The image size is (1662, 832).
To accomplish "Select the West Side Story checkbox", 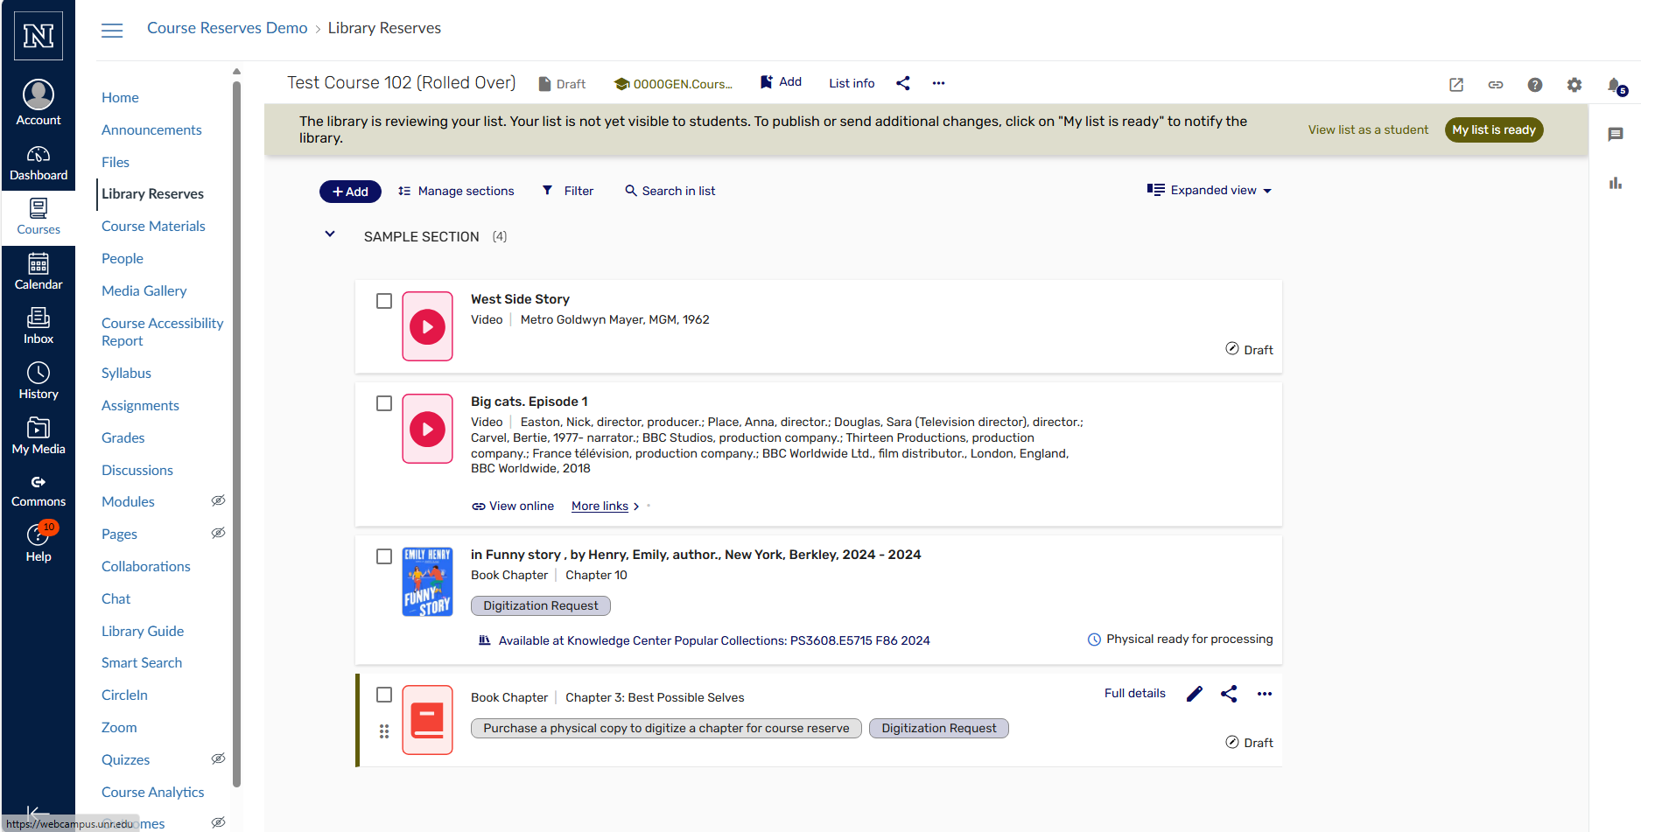I will click(384, 301).
